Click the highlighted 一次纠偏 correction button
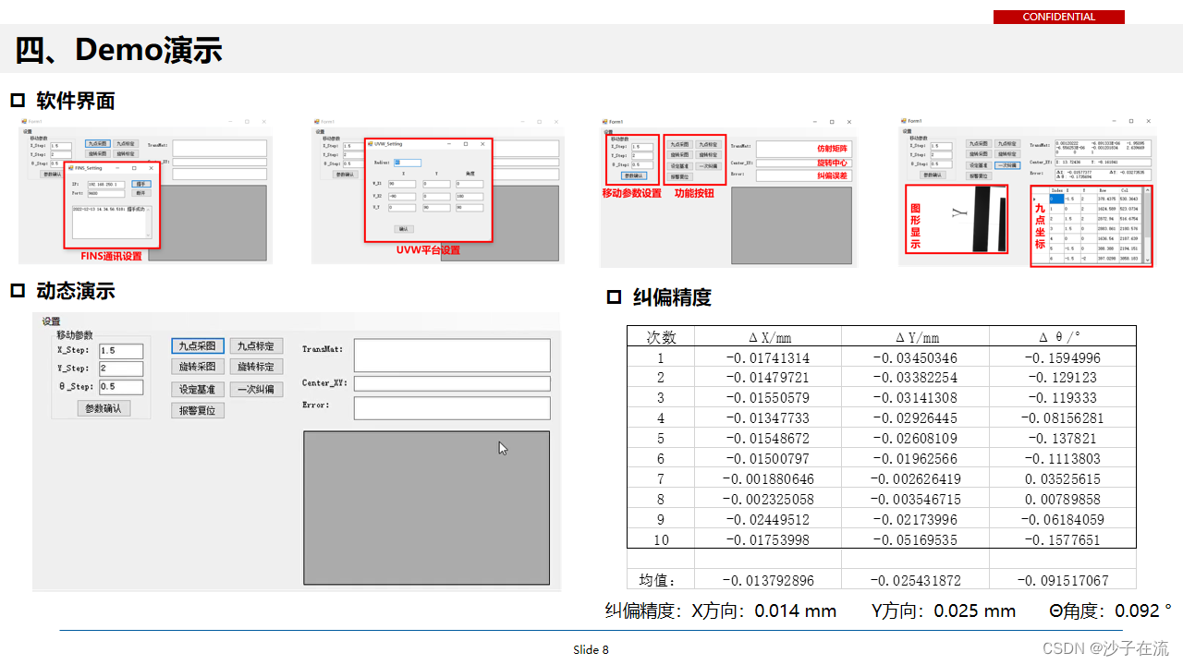1183x665 pixels. point(1008,166)
